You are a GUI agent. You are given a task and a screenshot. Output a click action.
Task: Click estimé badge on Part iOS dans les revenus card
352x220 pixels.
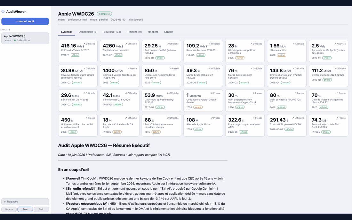pyautogui.click(x=156, y=132)
